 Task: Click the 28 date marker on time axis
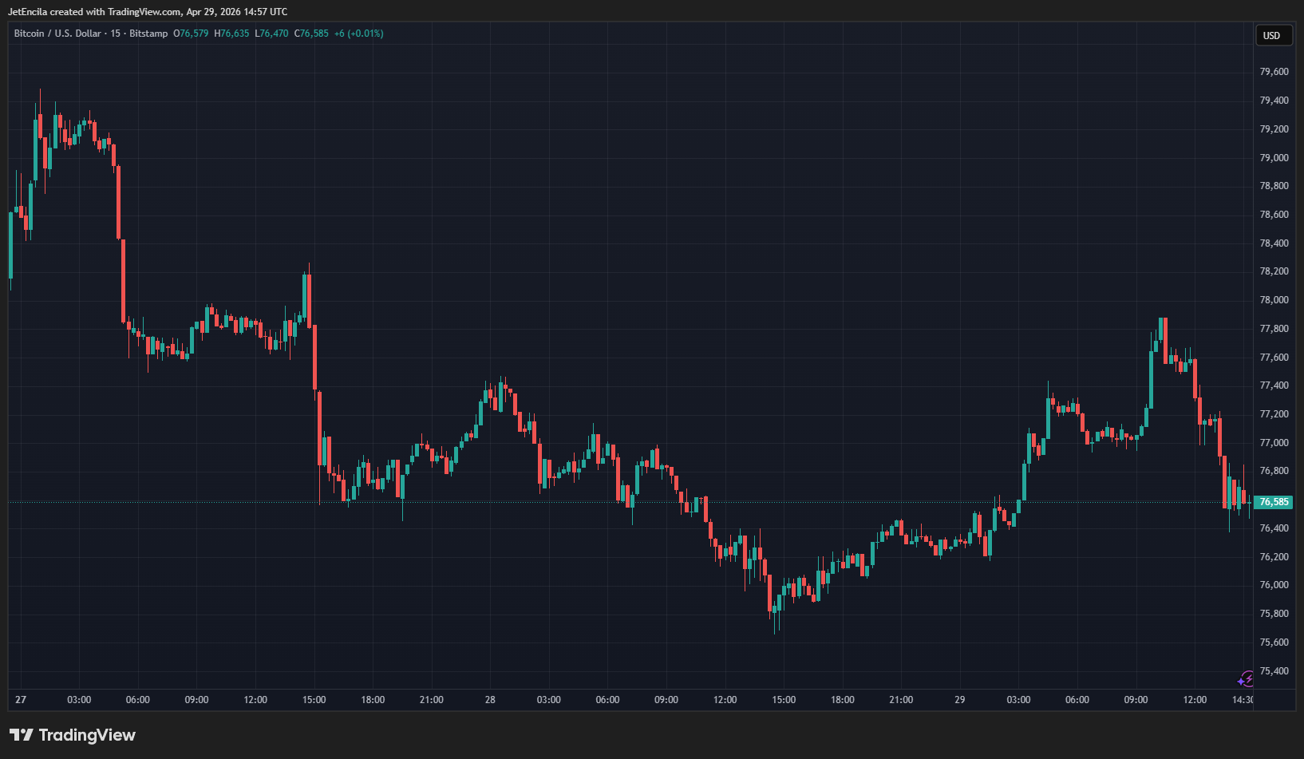tap(490, 700)
